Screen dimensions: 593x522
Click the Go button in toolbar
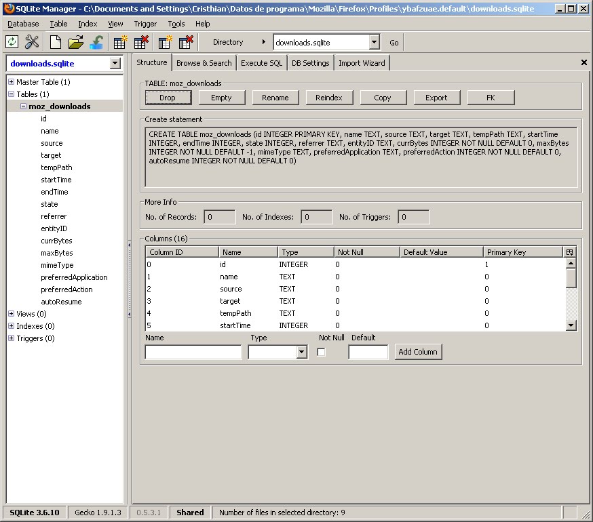pyautogui.click(x=394, y=43)
